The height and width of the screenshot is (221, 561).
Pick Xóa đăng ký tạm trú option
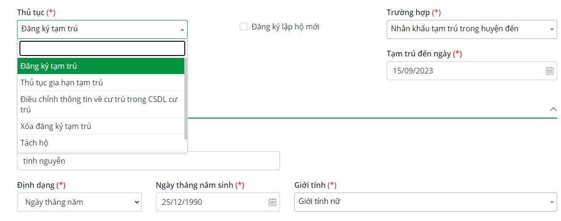coord(101,126)
